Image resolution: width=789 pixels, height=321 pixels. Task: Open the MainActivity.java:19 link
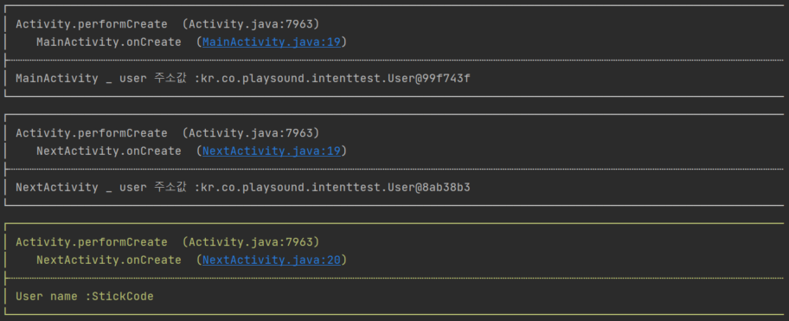(272, 42)
